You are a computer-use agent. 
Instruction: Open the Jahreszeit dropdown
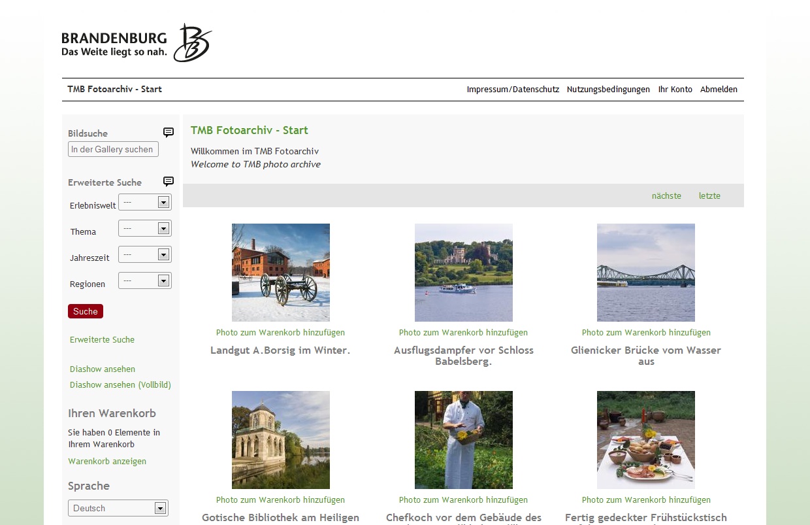click(x=145, y=255)
